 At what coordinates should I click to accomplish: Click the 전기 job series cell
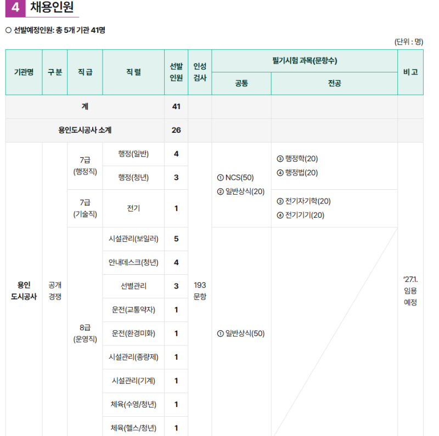click(x=133, y=208)
